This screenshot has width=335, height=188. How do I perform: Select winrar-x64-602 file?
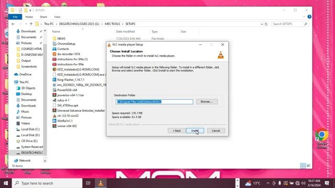67,126
